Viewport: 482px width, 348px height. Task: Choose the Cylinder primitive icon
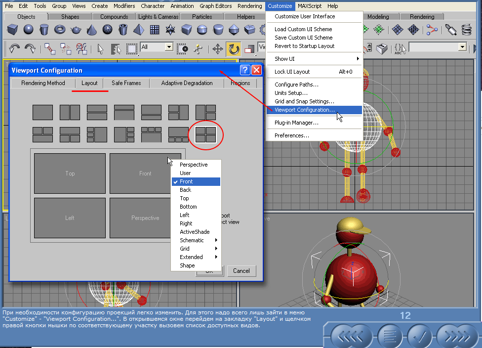tap(44, 30)
